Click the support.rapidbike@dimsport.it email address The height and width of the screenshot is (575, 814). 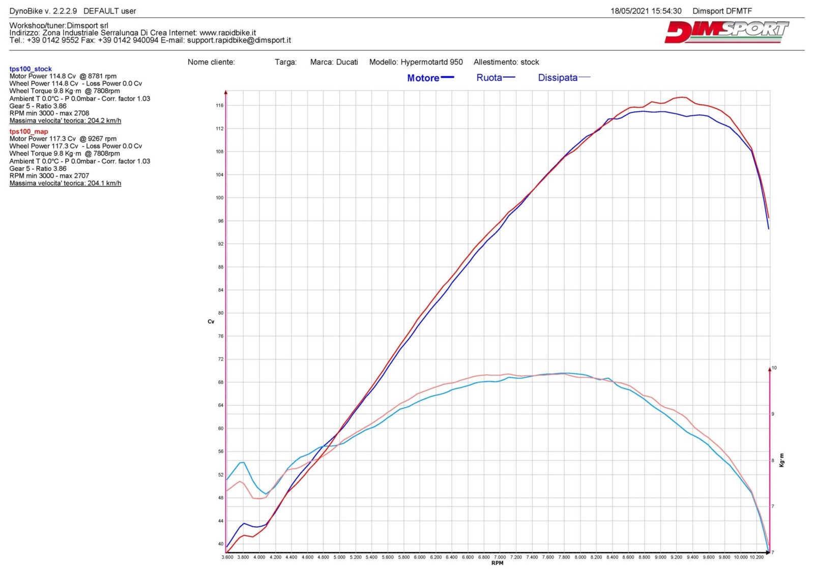tap(239, 40)
